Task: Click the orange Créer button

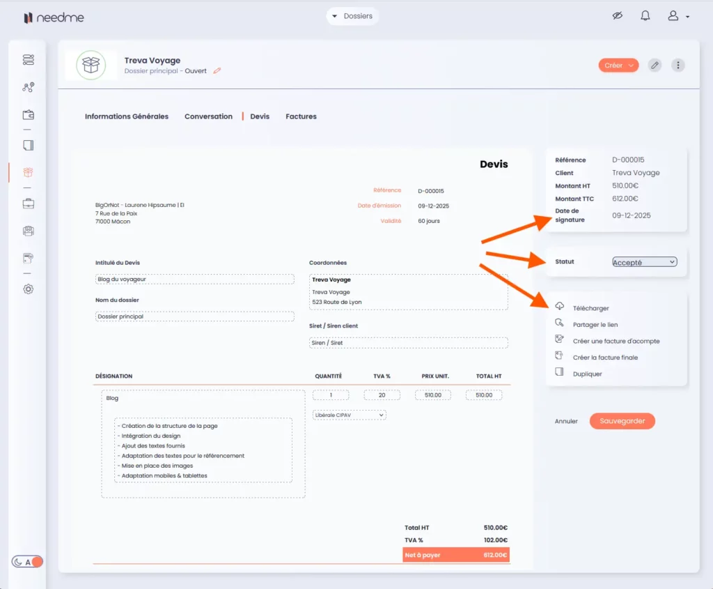Action: click(618, 65)
